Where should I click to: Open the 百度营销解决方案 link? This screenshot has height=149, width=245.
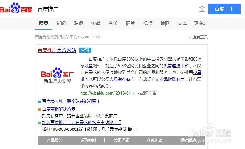tap(59, 109)
